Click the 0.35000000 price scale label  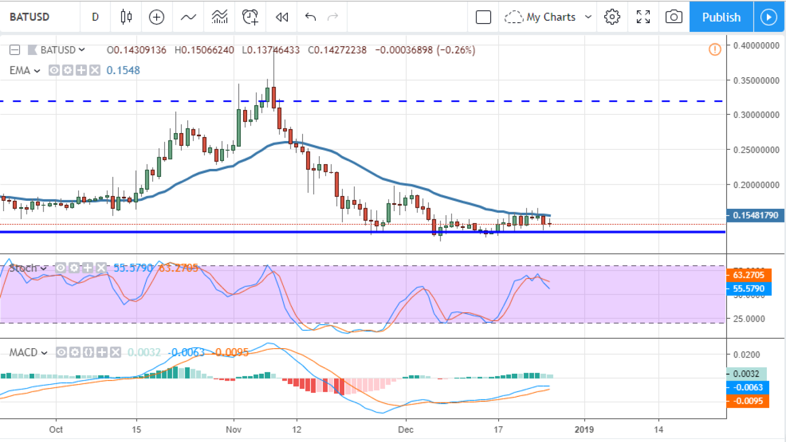[756, 81]
